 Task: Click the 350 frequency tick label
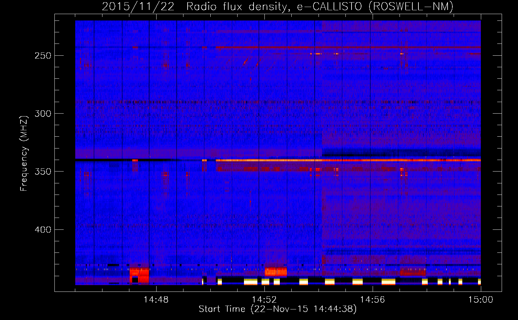tap(43, 172)
